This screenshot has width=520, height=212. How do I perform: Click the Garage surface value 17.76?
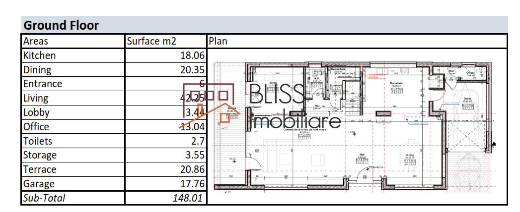192,184
